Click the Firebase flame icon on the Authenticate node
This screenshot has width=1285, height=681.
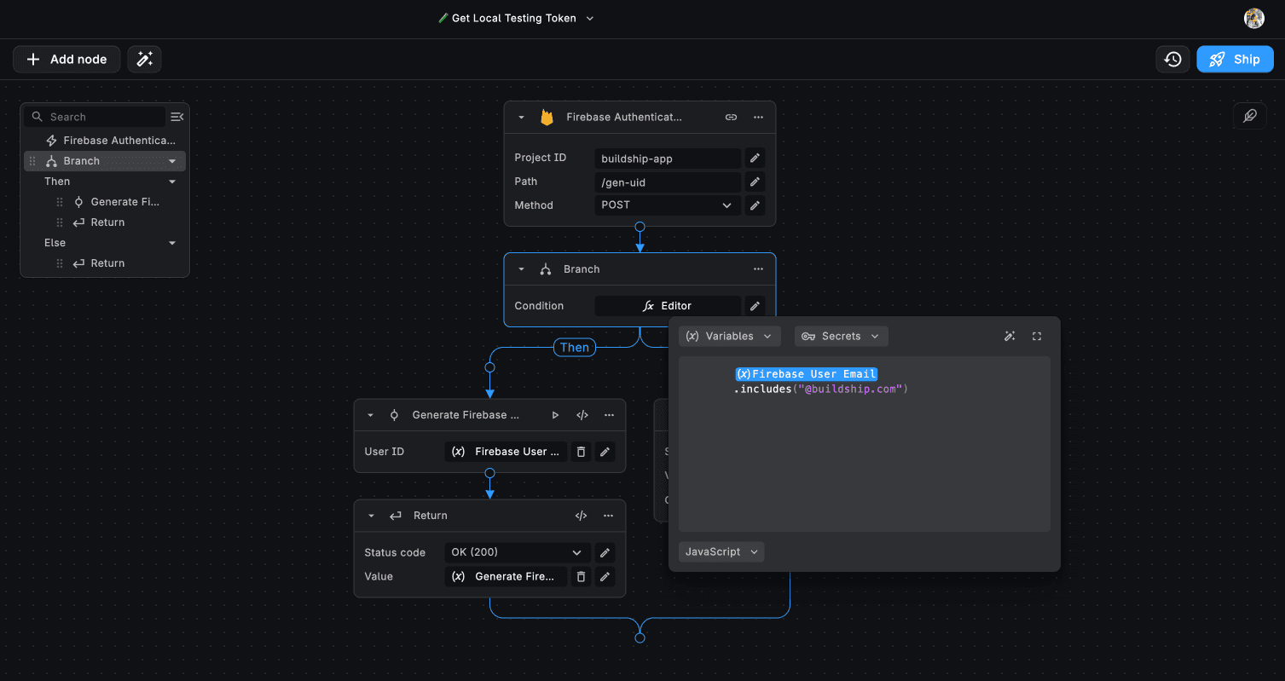[x=546, y=117]
